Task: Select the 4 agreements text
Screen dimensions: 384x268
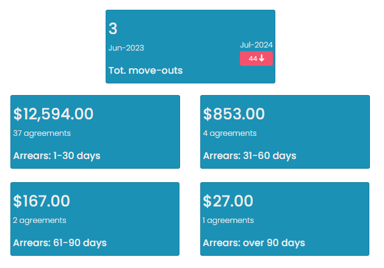Action: tap(230, 133)
